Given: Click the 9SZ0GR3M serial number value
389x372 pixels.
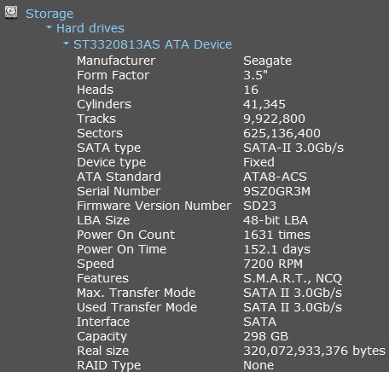Looking at the screenshot, I should (276, 191).
